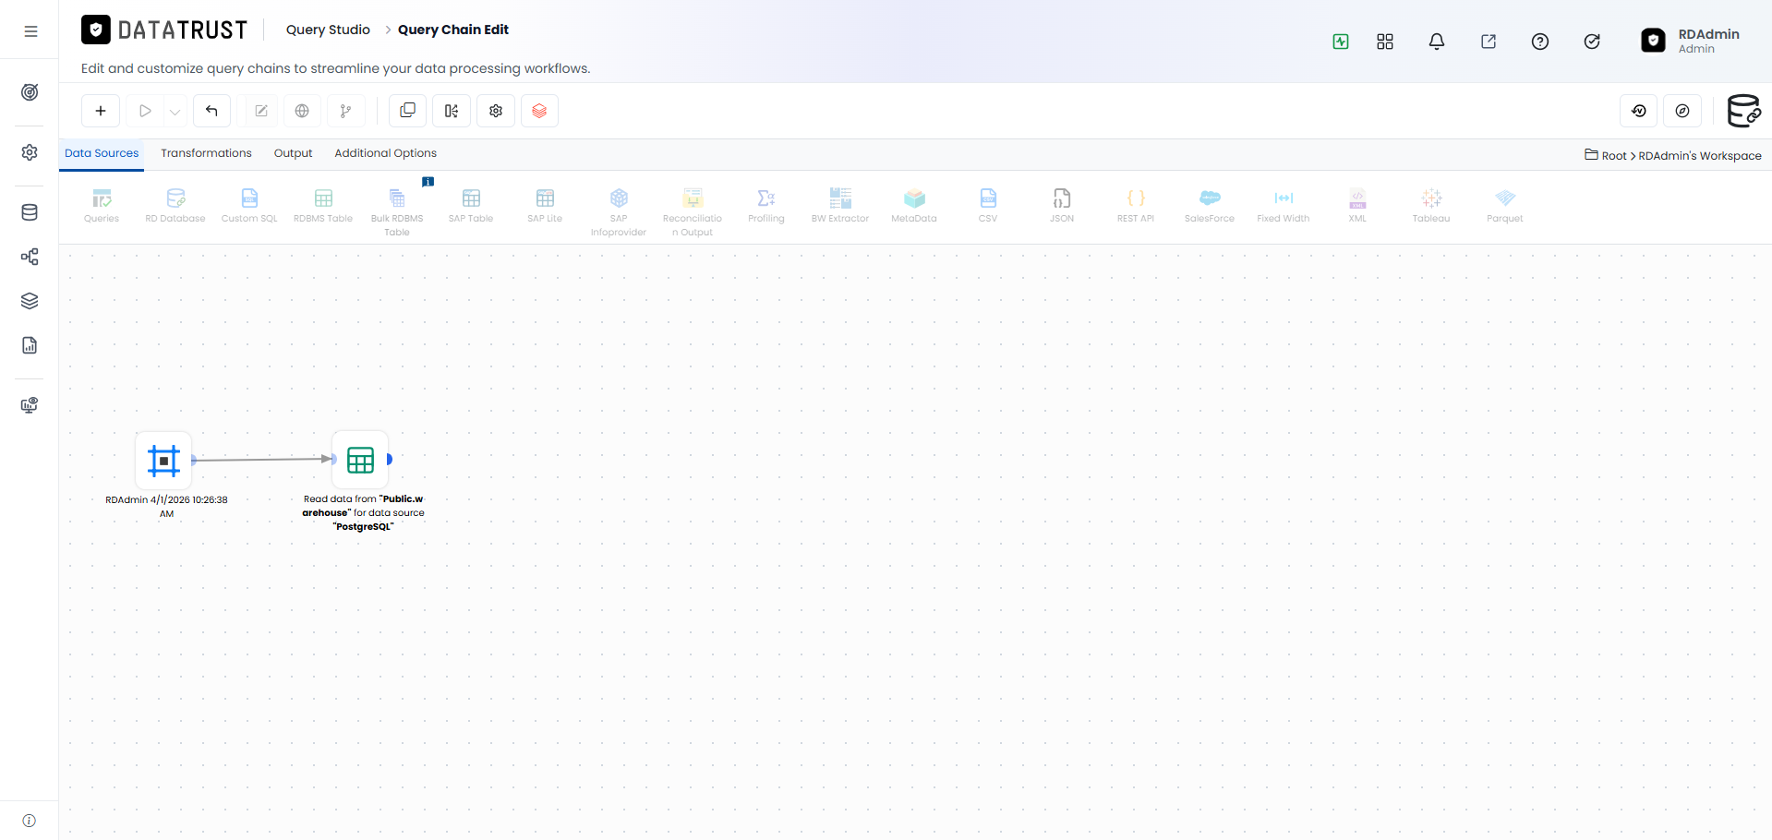Select the Custom SQL data source
This screenshot has height=840, width=1772.
tap(249, 206)
